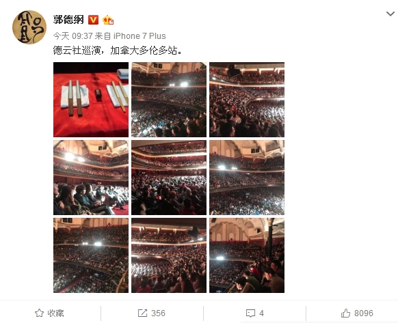Open 郭德纲's round profile avatar
The width and height of the screenshot is (398, 323).
[29, 27]
